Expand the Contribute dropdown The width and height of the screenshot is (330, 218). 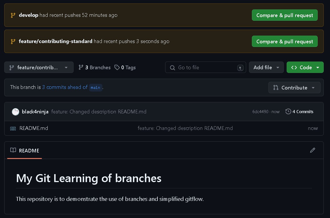294,87
